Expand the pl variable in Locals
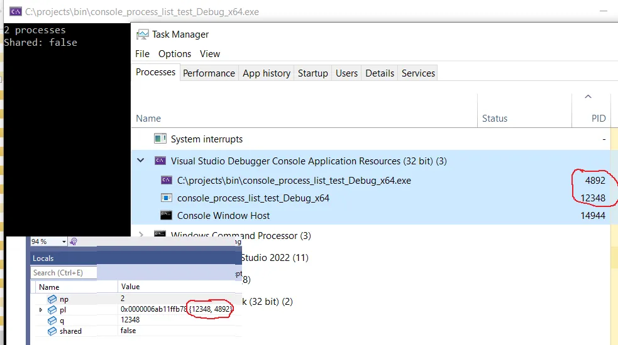The width and height of the screenshot is (618, 345). click(41, 310)
